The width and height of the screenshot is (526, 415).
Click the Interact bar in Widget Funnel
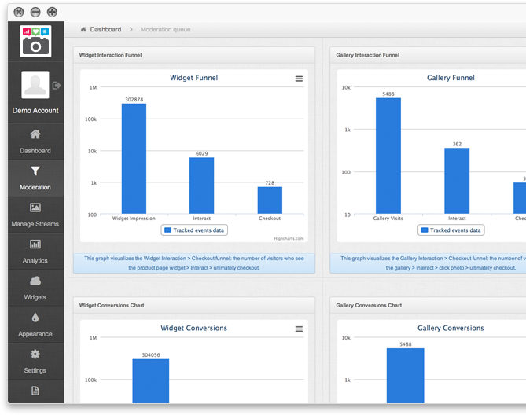coord(201,185)
